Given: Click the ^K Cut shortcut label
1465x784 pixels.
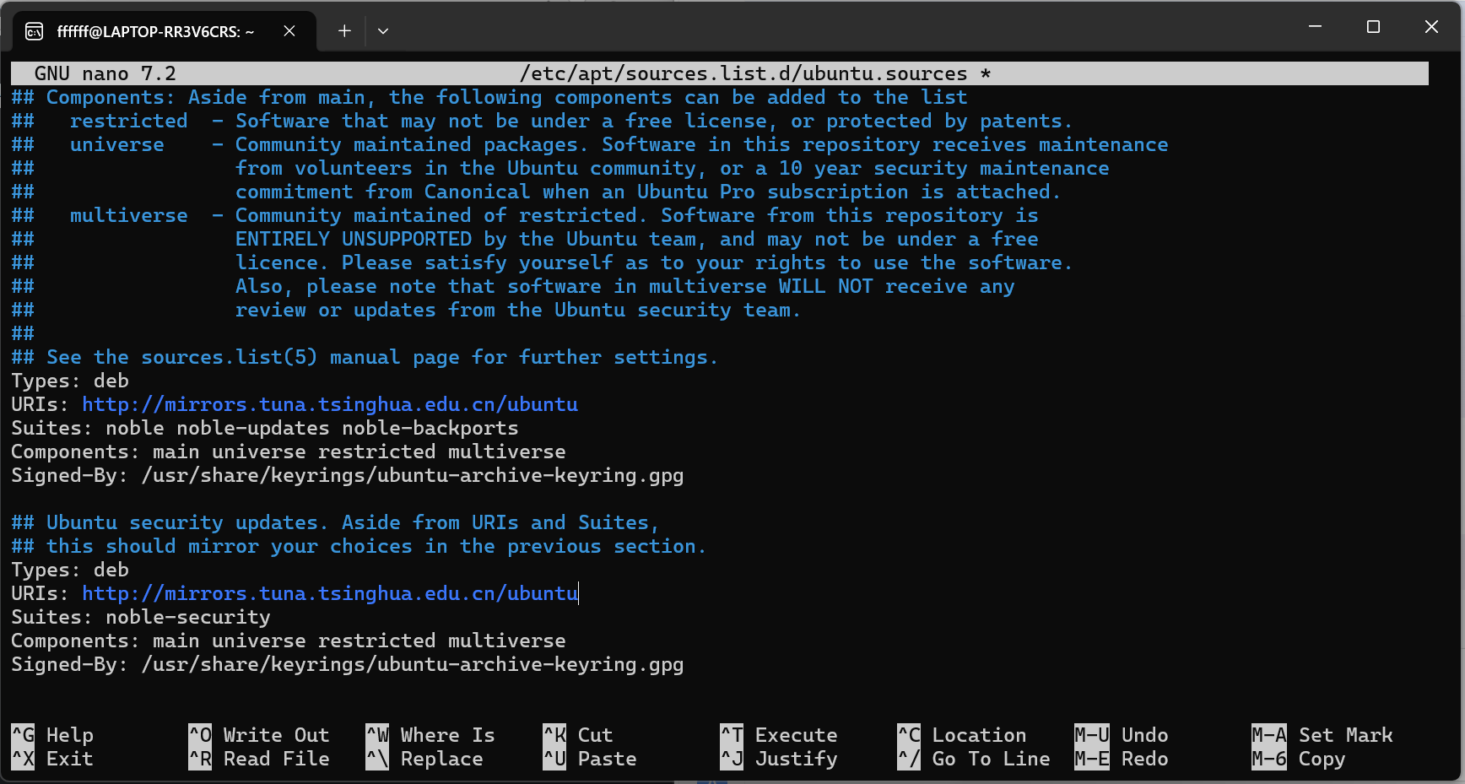Looking at the screenshot, I should (578, 735).
